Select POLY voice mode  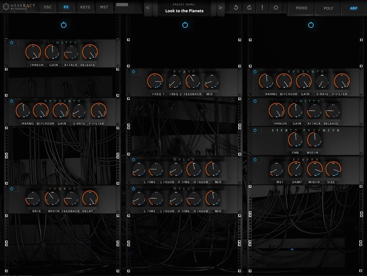click(x=328, y=8)
